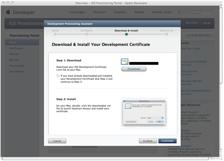The width and height of the screenshot is (224, 161).
Task: Click the certificate file icon
Action: pyautogui.click(x=125, y=62)
